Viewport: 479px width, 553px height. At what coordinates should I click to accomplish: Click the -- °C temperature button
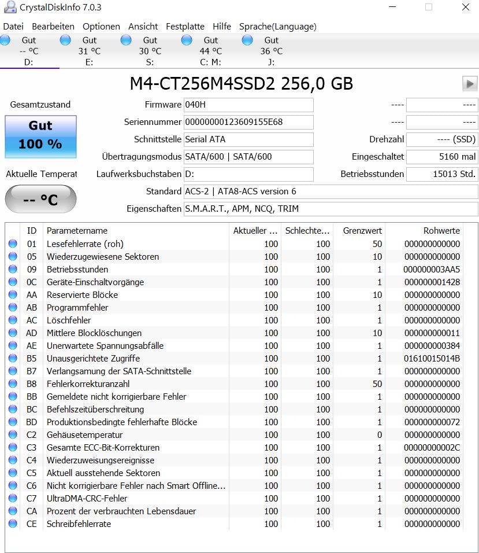tap(40, 199)
